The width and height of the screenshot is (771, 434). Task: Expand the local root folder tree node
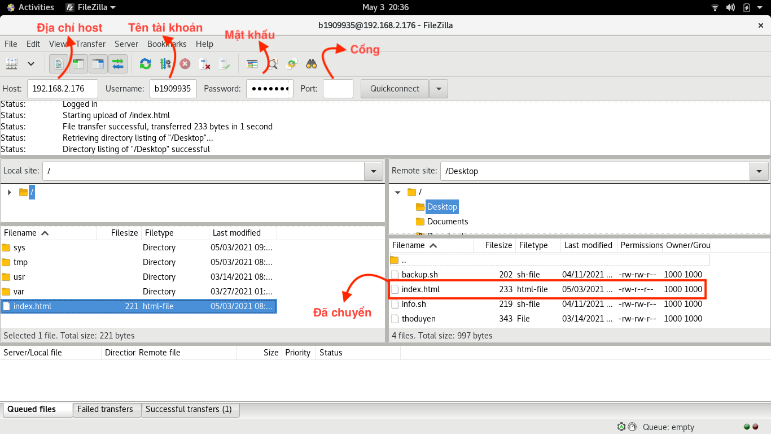point(9,192)
